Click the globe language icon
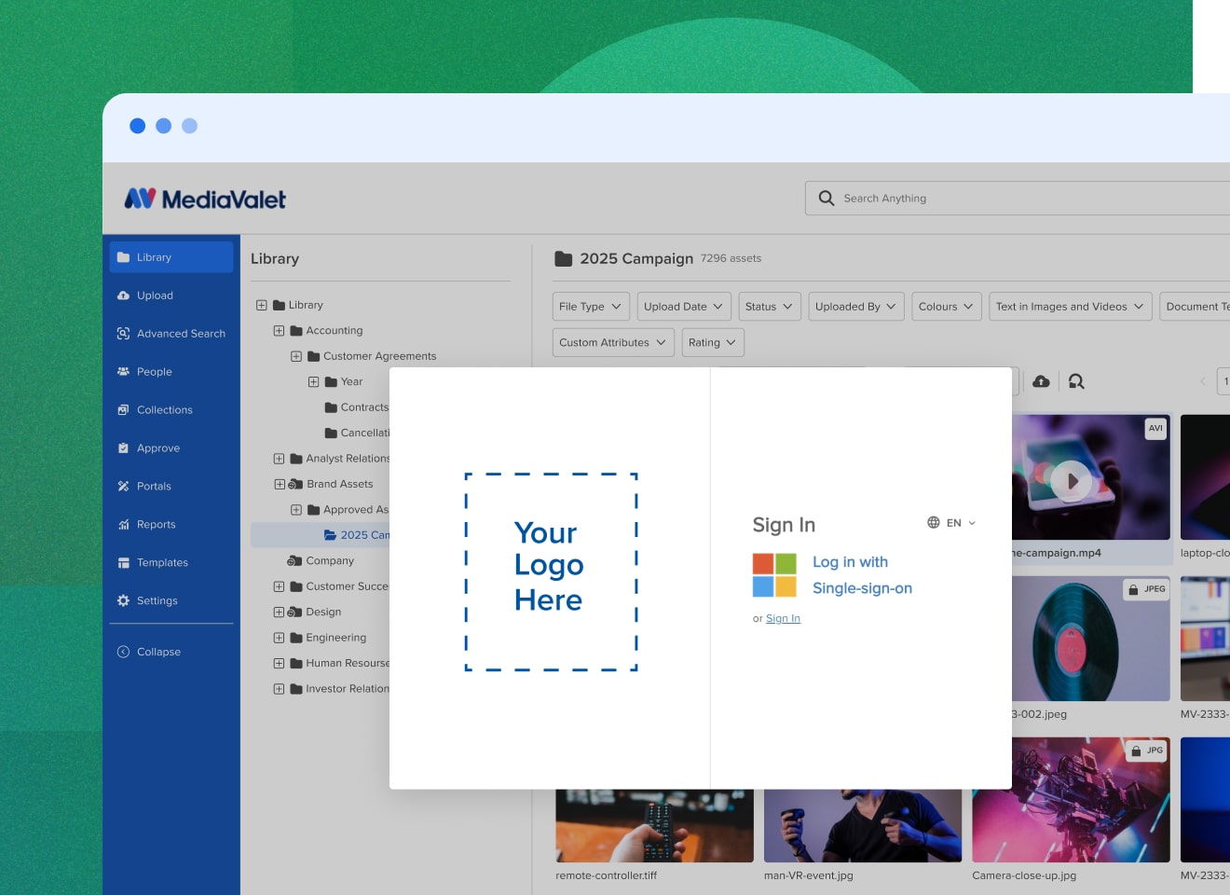The image size is (1230, 895). click(933, 523)
